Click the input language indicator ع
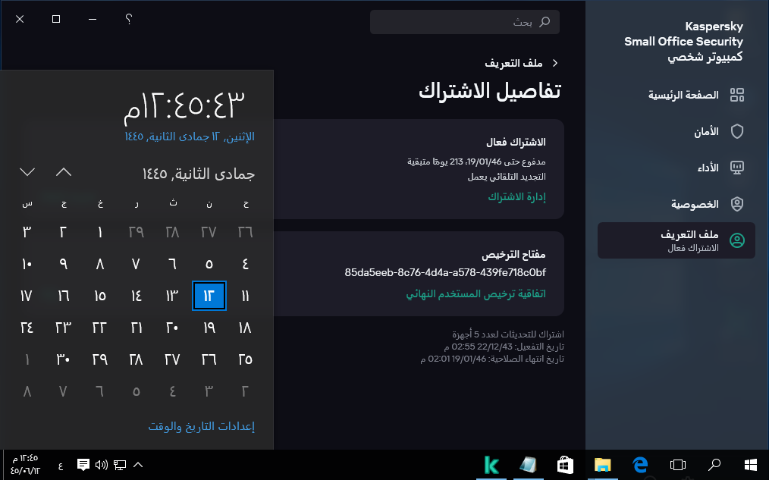 point(61,466)
